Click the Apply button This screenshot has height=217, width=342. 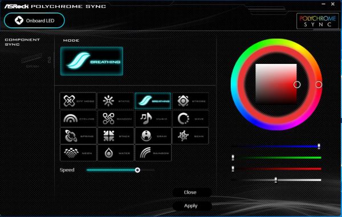pyautogui.click(x=191, y=206)
